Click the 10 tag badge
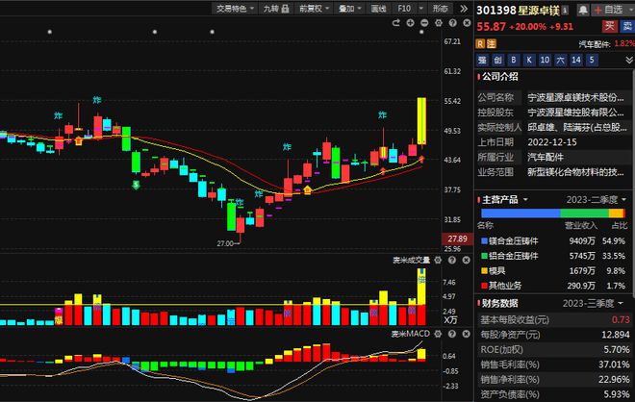Viewport: 635px width, 402px height. coord(545,60)
